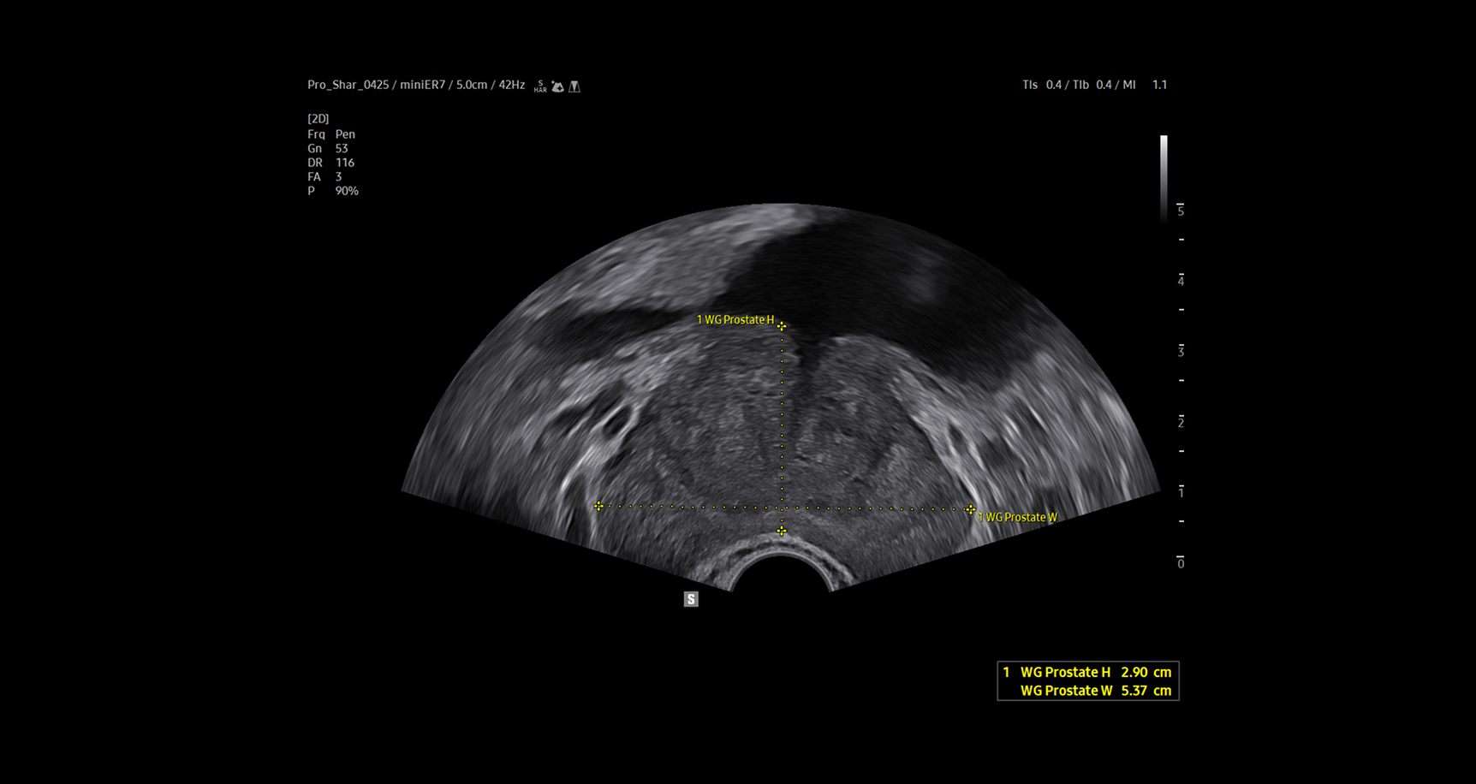Screen dimensions: 1476x784
Task: Select the bottom caliper of Prostate H
Action: pyautogui.click(x=782, y=532)
